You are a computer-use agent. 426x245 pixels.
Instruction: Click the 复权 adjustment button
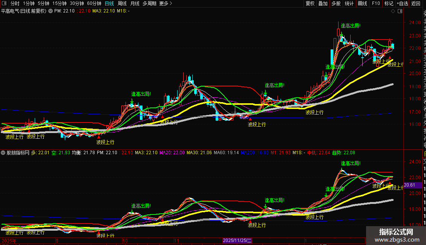pos(310,3)
